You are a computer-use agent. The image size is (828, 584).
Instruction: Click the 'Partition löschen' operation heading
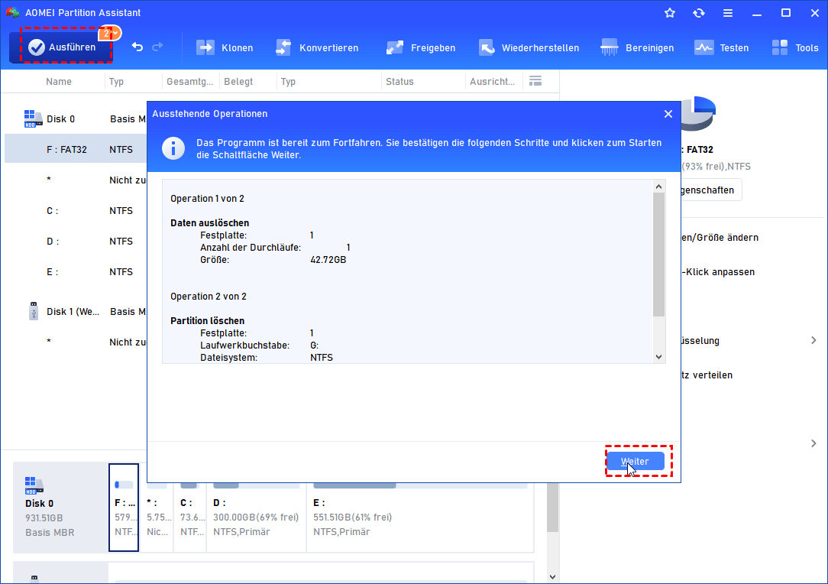coord(208,321)
